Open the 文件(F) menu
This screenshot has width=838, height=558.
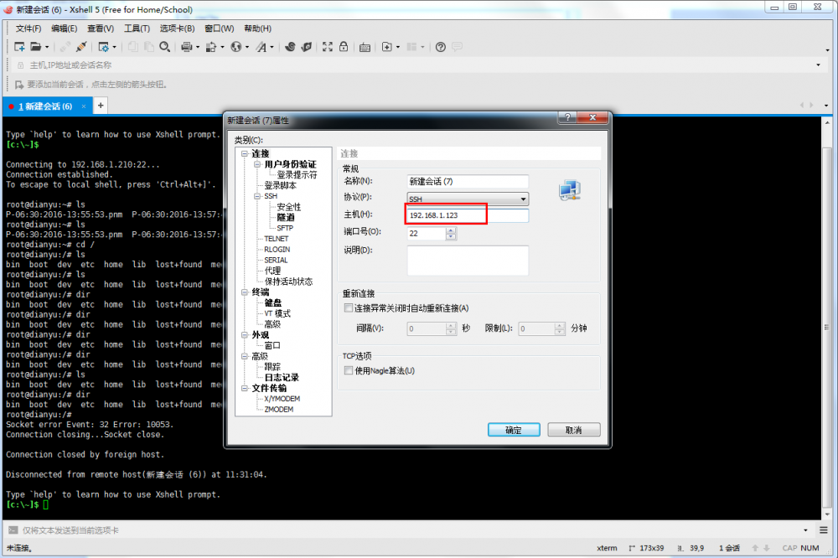[x=28, y=28]
